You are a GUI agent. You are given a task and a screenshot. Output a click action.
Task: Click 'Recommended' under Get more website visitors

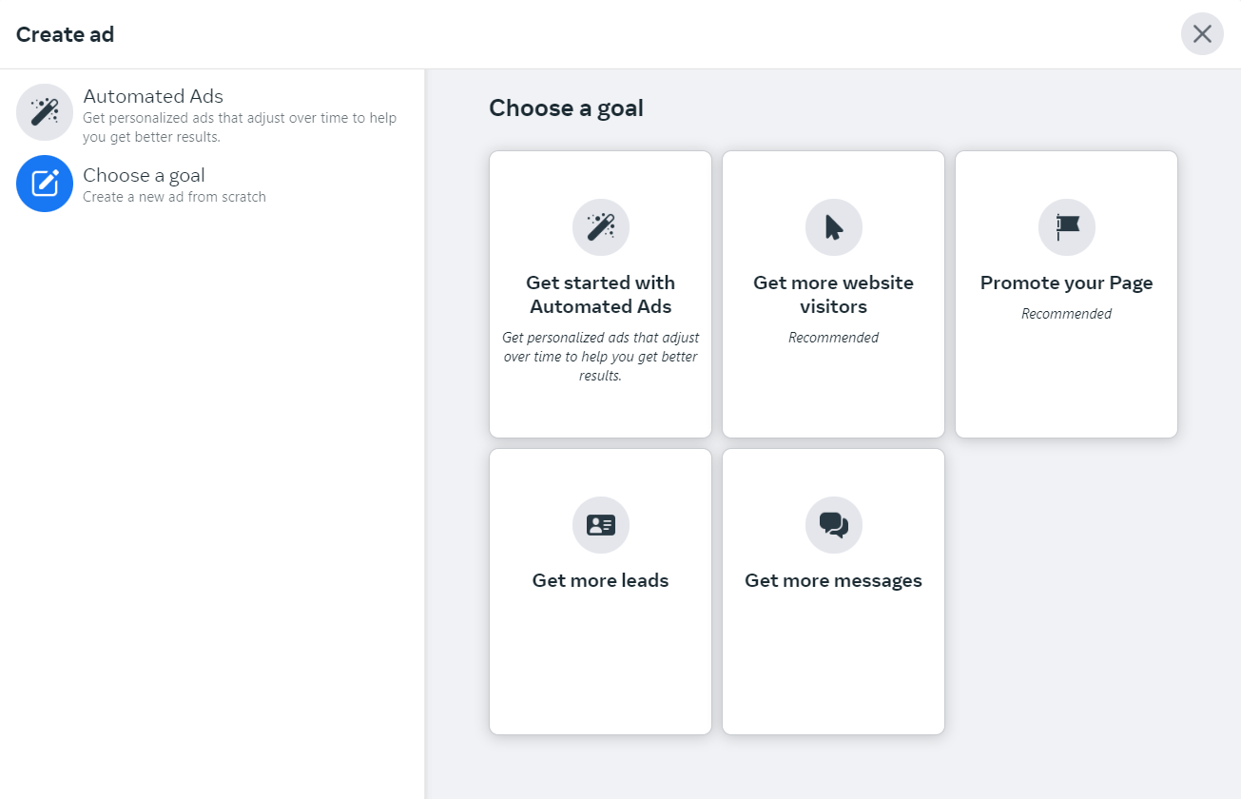[833, 338]
